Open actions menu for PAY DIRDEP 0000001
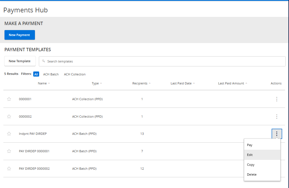 (277, 151)
